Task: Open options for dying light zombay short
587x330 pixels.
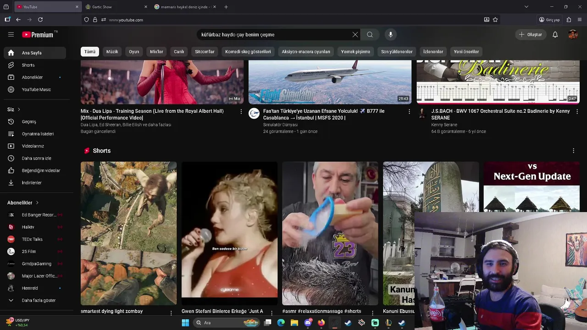Action: (x=171, y=313)
